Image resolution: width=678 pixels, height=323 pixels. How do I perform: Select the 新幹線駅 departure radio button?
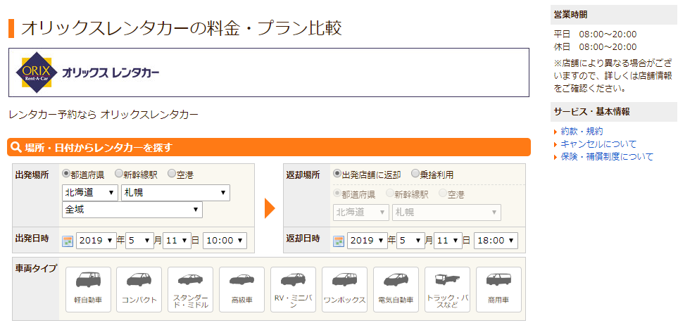(x=119, y=174)
